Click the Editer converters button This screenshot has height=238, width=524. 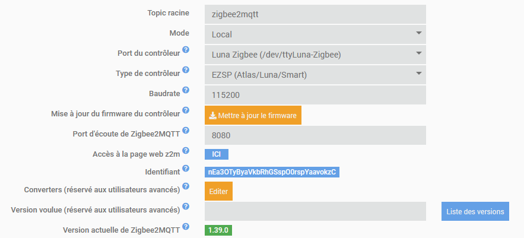218,191
